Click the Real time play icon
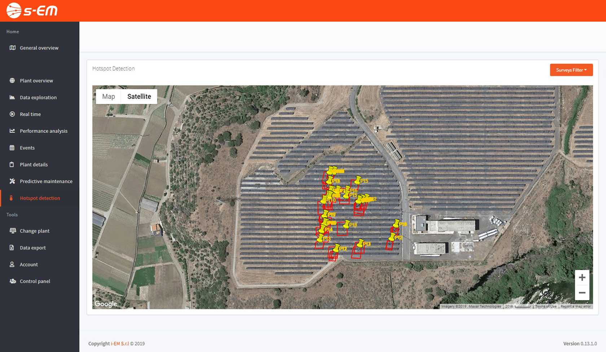This screenshot has height=352, width=606. tap(12, 114)
